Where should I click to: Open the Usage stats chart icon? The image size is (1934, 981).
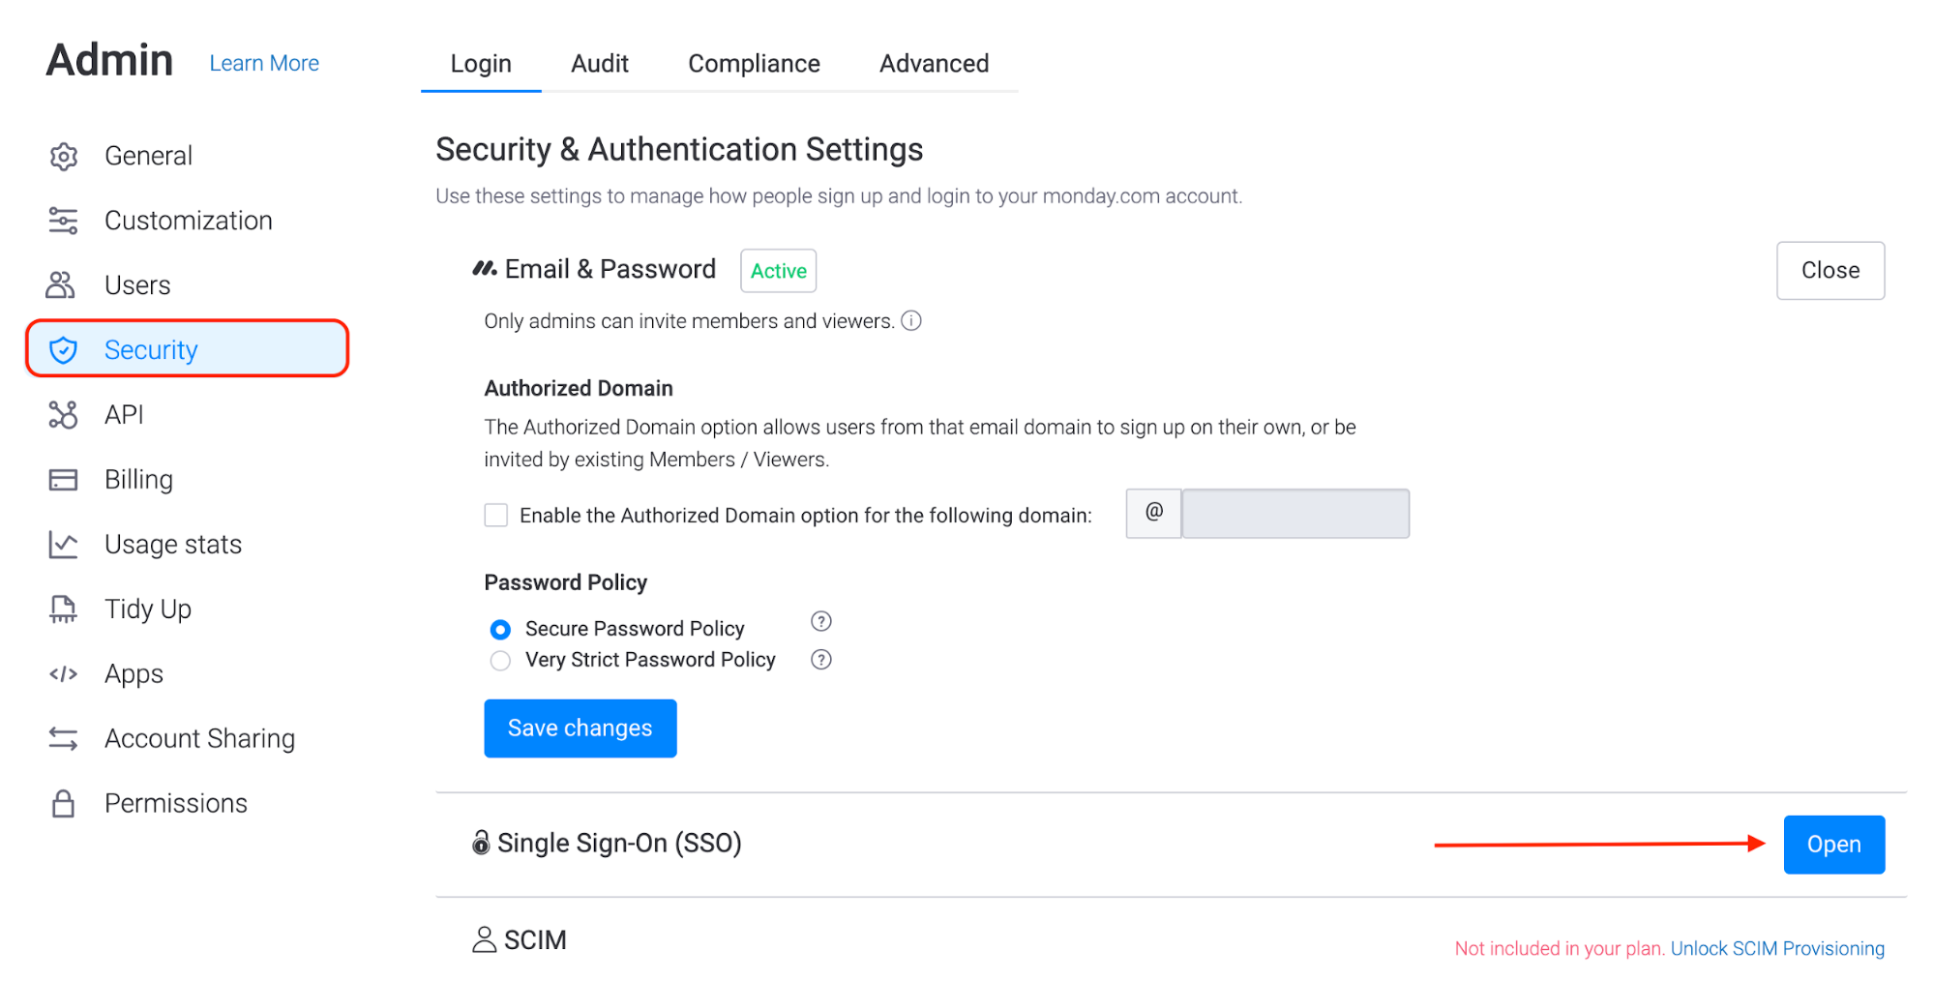(64, 545)
